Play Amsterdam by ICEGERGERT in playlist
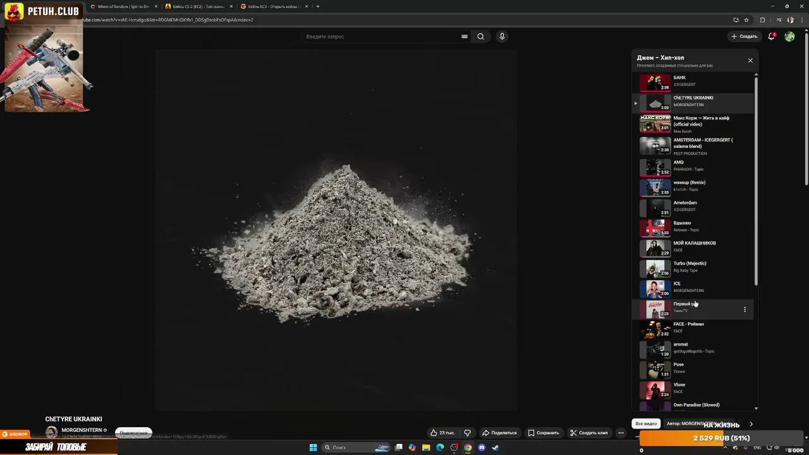 (x=693, y=208)
